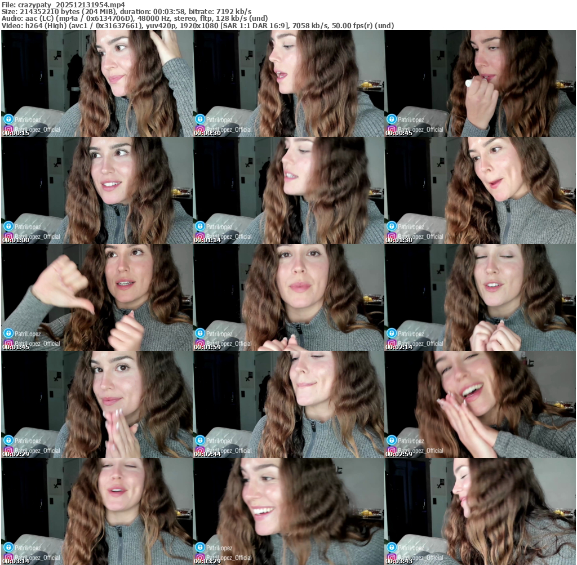Screen dimensions: 577x565
Task: Click the blue icon in the 00:03:29 frame
Action: click(200, 548)
